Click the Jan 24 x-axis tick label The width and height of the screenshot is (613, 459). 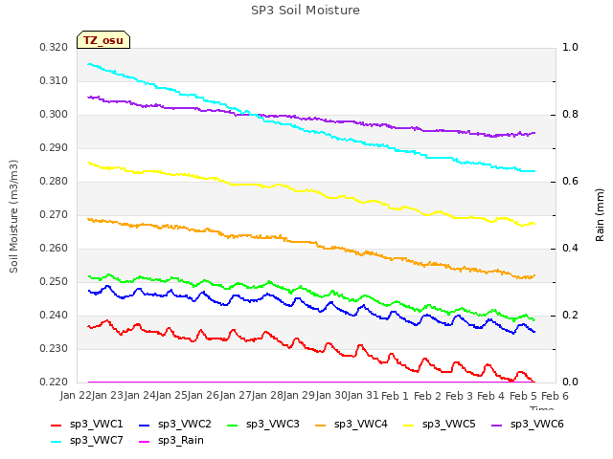pos(139,395)
